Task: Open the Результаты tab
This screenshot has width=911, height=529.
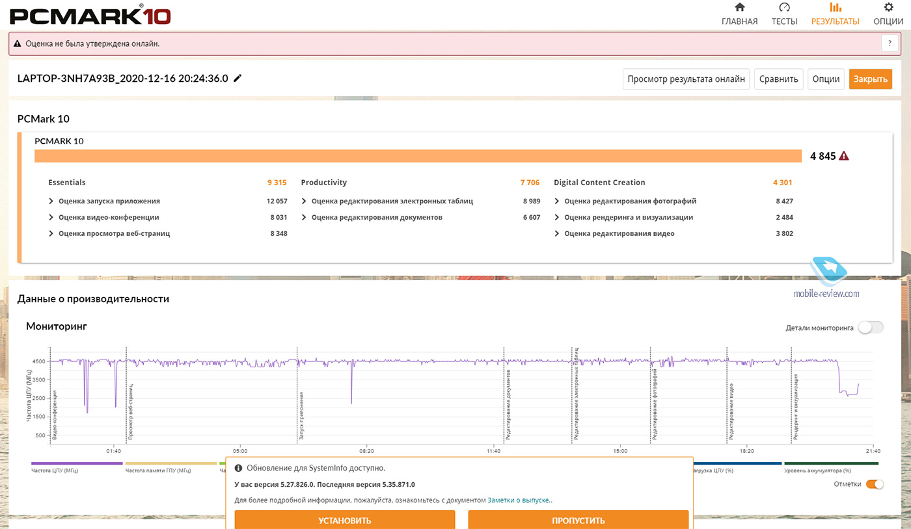Action: pos(835,14)
